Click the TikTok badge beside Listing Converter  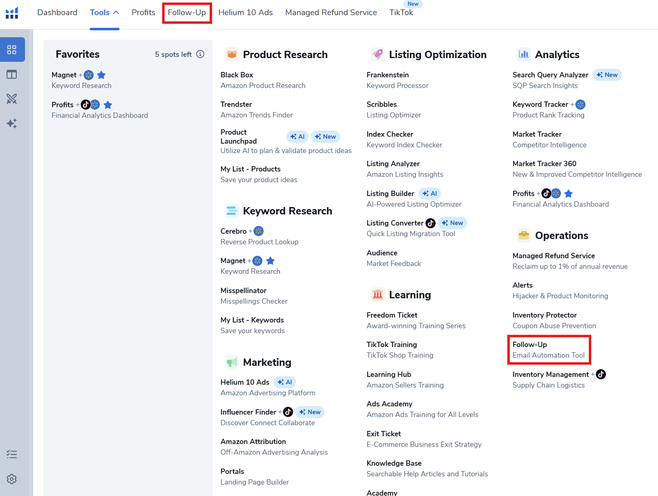tap(430, 223)
